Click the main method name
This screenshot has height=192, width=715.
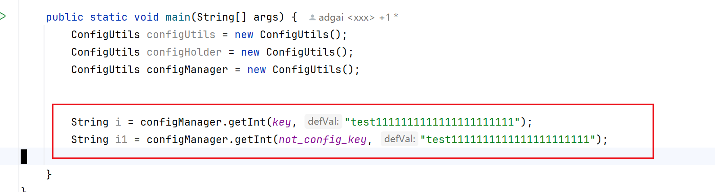[178, 17]
